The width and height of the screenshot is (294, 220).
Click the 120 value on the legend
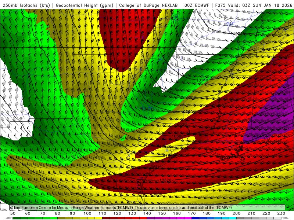117,213
